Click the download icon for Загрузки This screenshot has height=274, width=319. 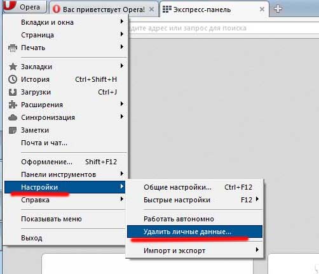(x=13, y=92)
